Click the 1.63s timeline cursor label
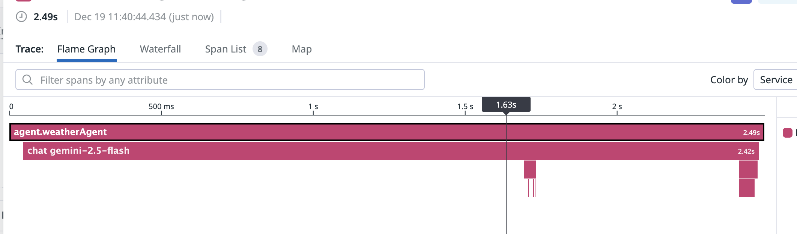The image size is (797, 234). tap(506, 105)
